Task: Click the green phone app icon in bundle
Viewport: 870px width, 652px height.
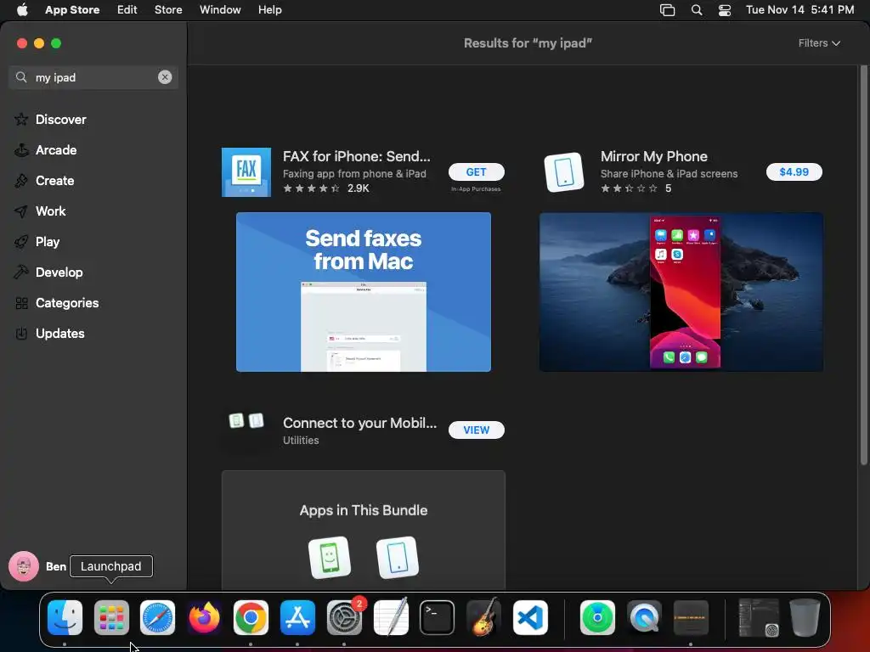Action: (x=330, y=557)
